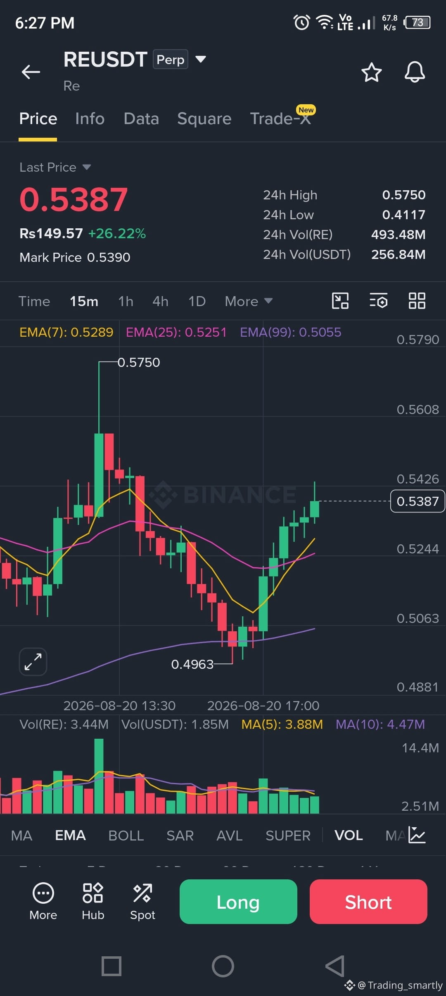Tap the 2026-08-20 13:30 time label
Viewport: 446px width, 996px height.
(x=119, y=706)
